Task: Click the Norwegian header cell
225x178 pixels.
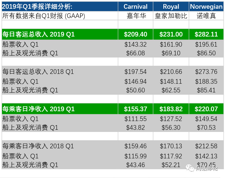Action: (x=206, y=7)
